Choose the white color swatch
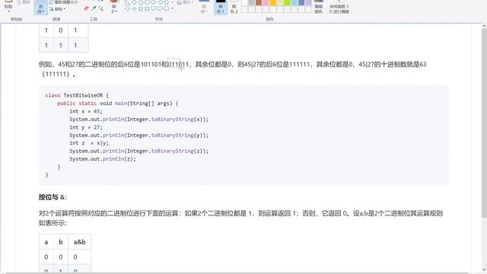Viewport: 487px width, 274px height. (x=245, y=2)
